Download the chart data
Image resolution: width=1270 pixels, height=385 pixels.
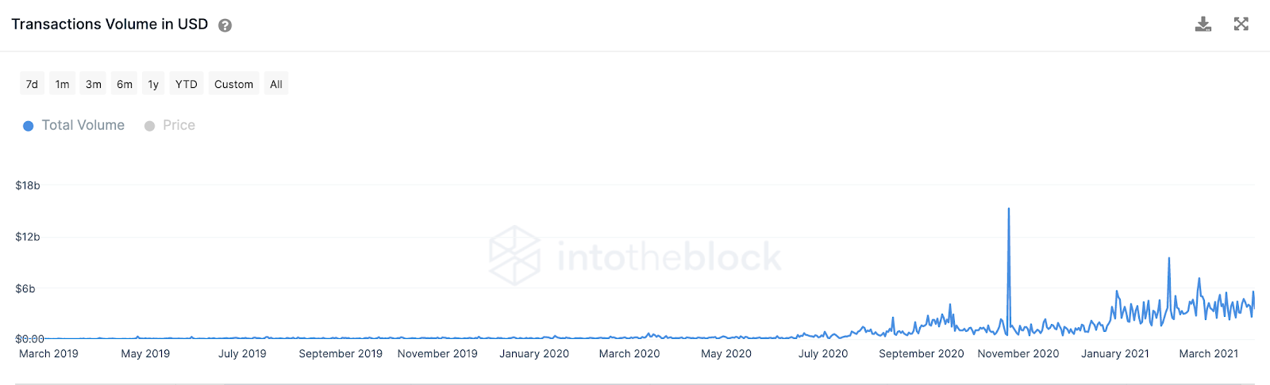click(x=1203, y=25)
